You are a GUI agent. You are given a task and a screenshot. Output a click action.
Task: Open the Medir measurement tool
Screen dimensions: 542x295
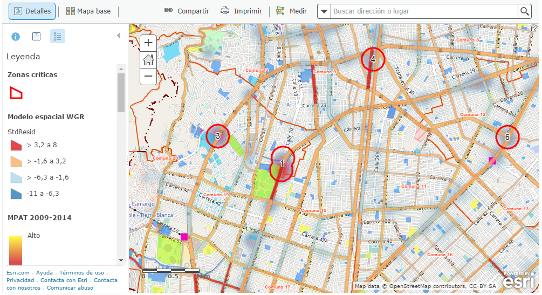(x=291, y=11)
